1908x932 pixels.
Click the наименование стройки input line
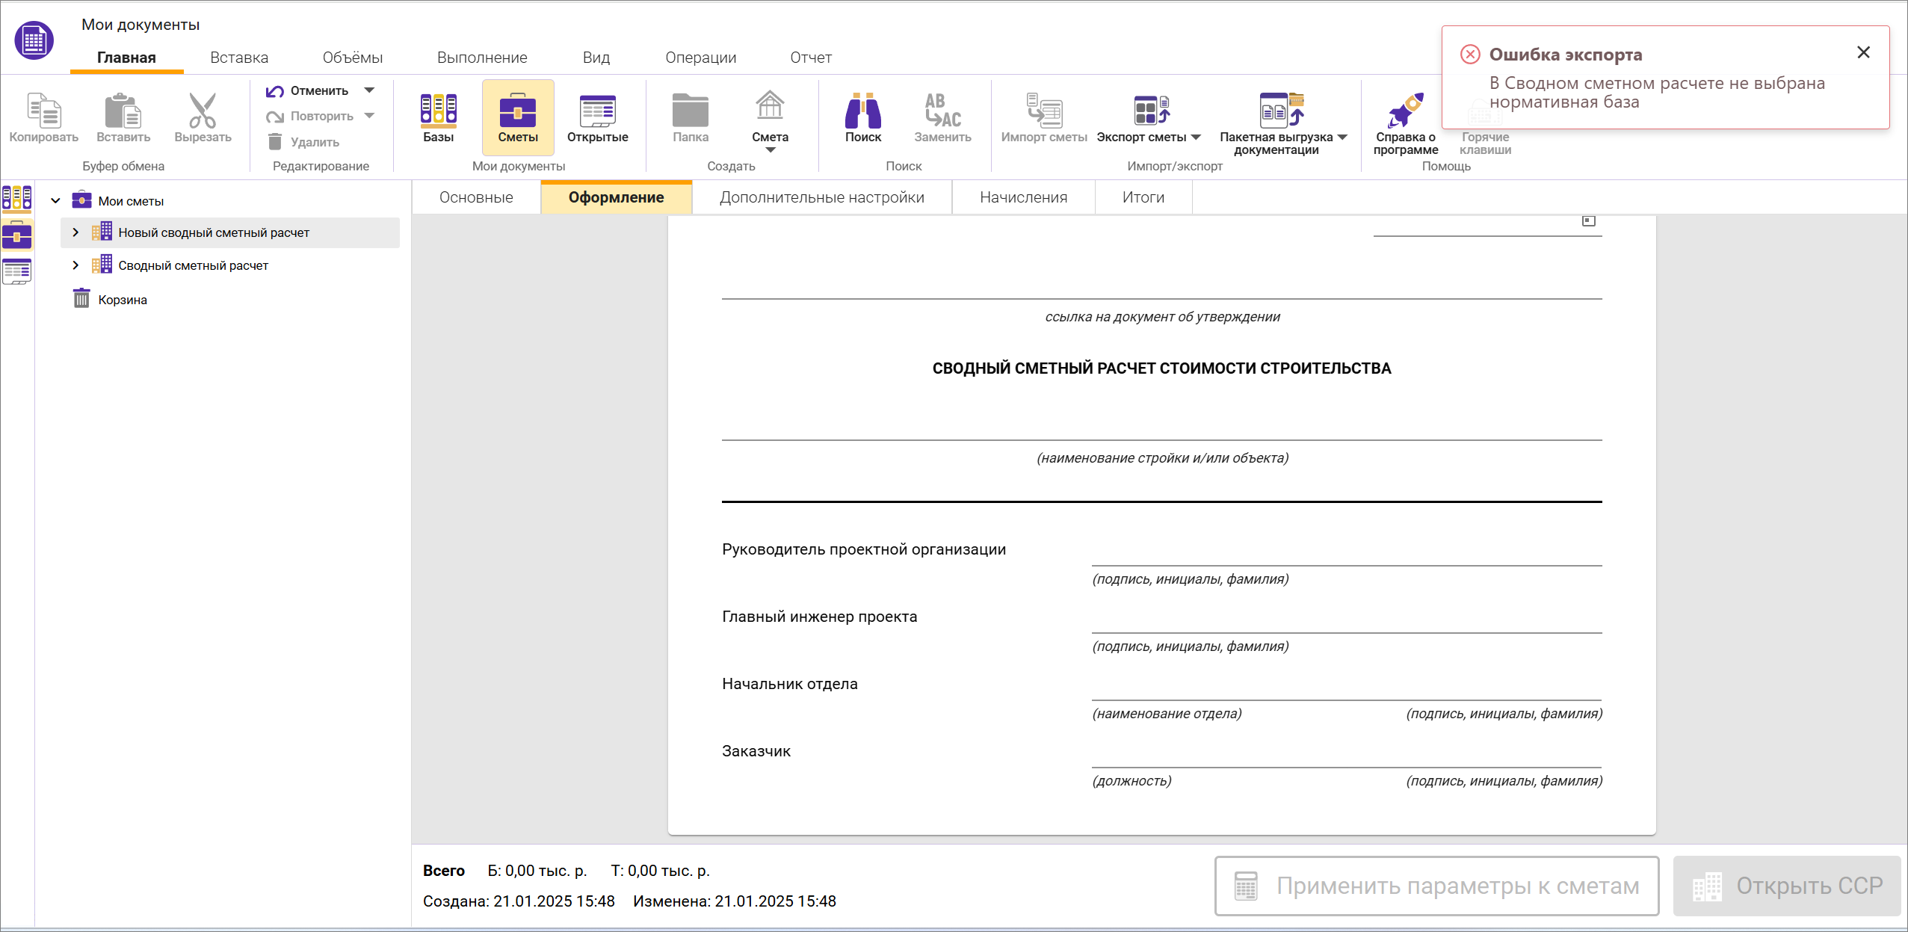point(1161,428)
